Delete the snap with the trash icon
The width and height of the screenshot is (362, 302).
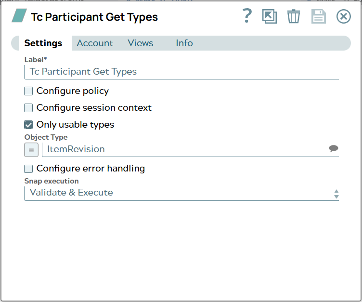pyautogui.click(x=294, y=16)
